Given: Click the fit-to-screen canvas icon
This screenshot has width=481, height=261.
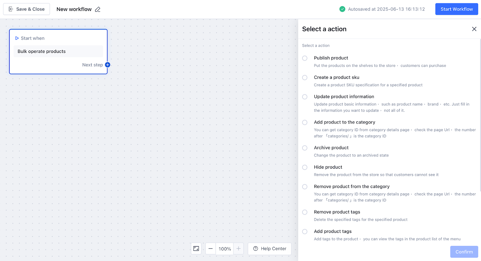Looking at the screenshot, I should tap(196, 249).
